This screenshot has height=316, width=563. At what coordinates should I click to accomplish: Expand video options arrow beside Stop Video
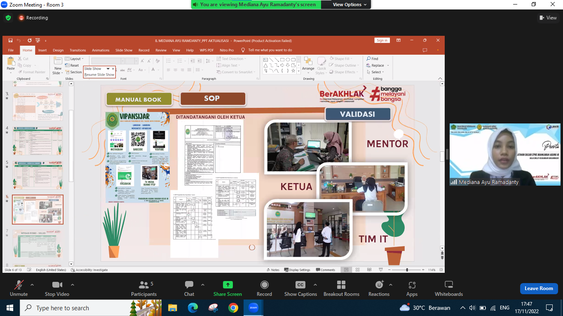73,285
